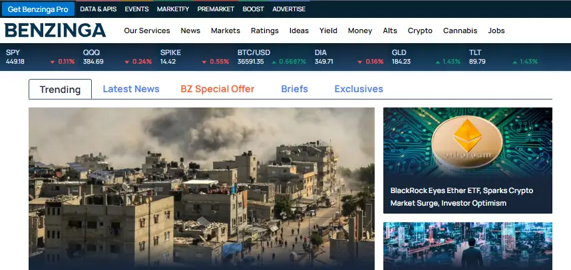Click QQQ price 384.69
The width and height of the screenshot is (571, 270).
(x=93, y=62)
